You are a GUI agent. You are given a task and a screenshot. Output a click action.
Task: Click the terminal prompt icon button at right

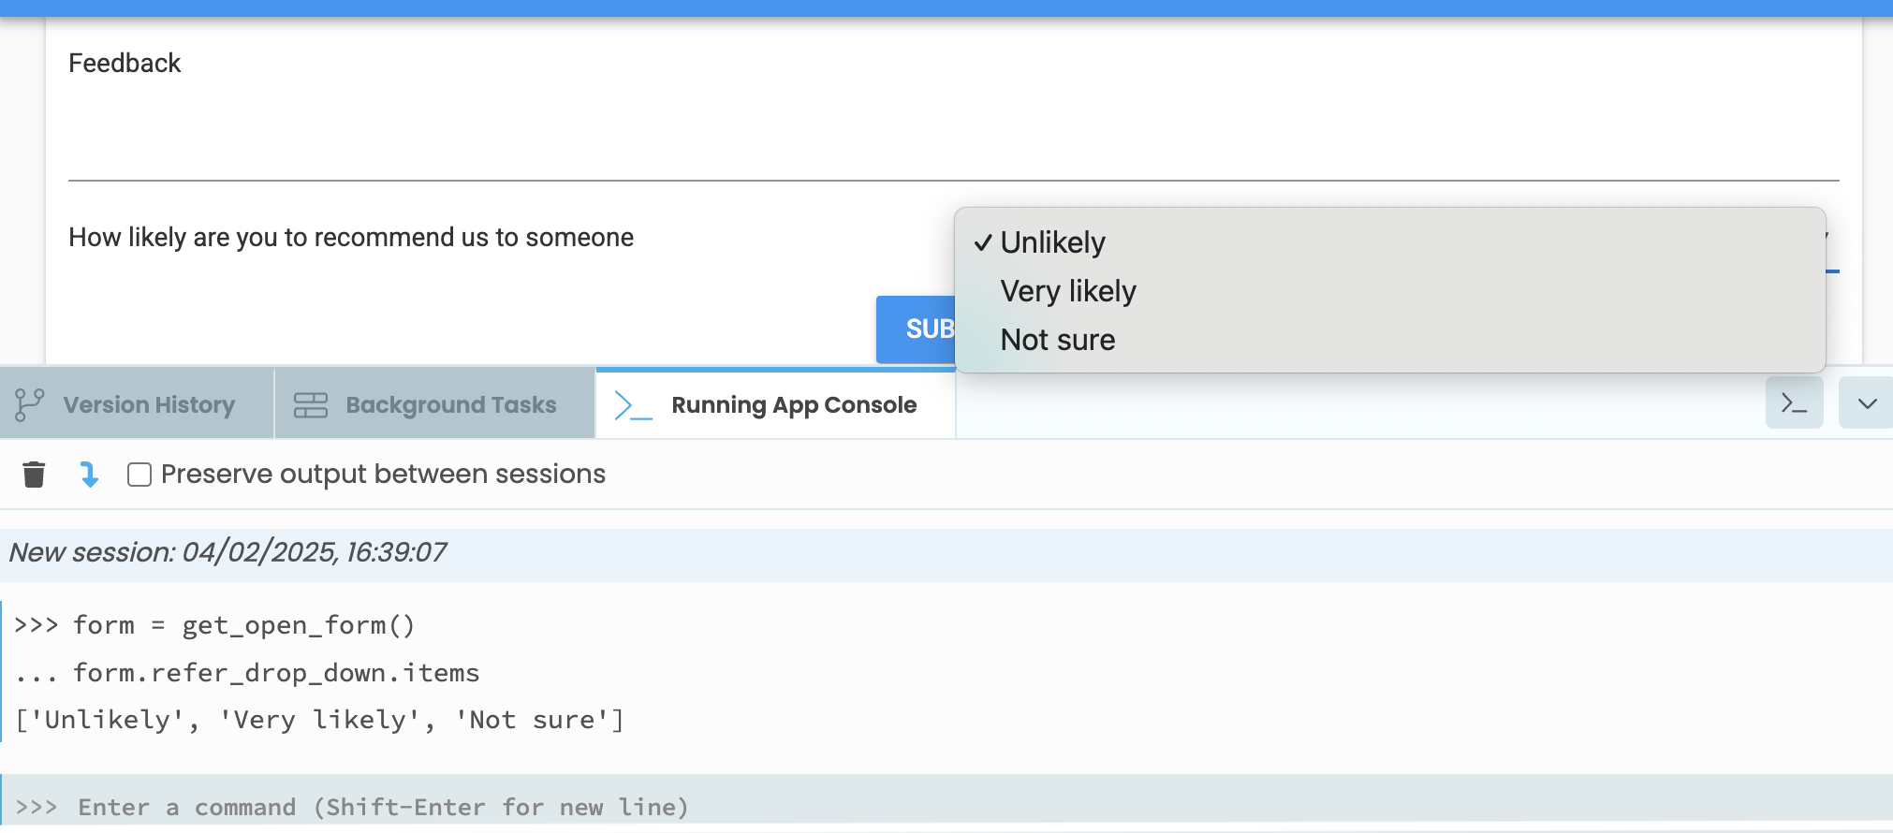click(1793, 403)
